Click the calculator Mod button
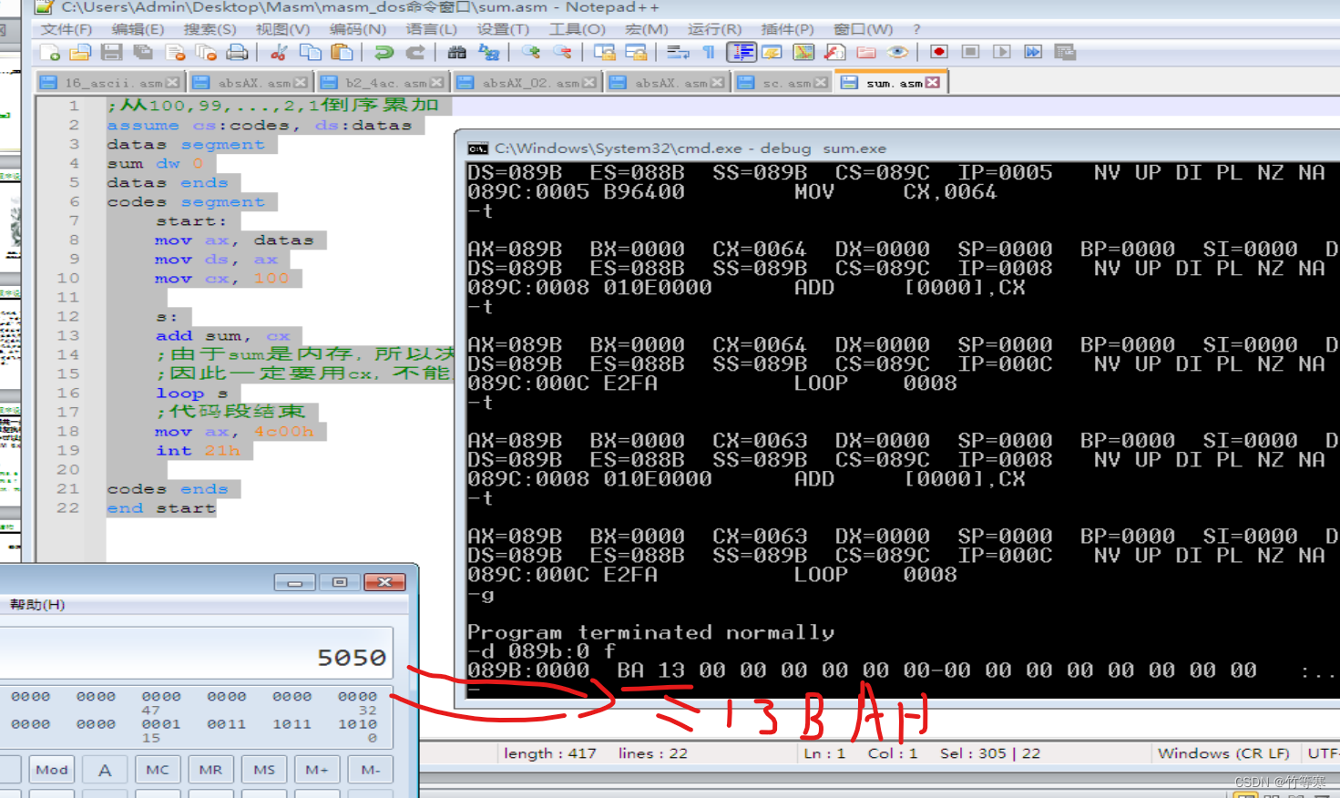The width and height of the screenshot is (1340, 798). click(52, 770)
